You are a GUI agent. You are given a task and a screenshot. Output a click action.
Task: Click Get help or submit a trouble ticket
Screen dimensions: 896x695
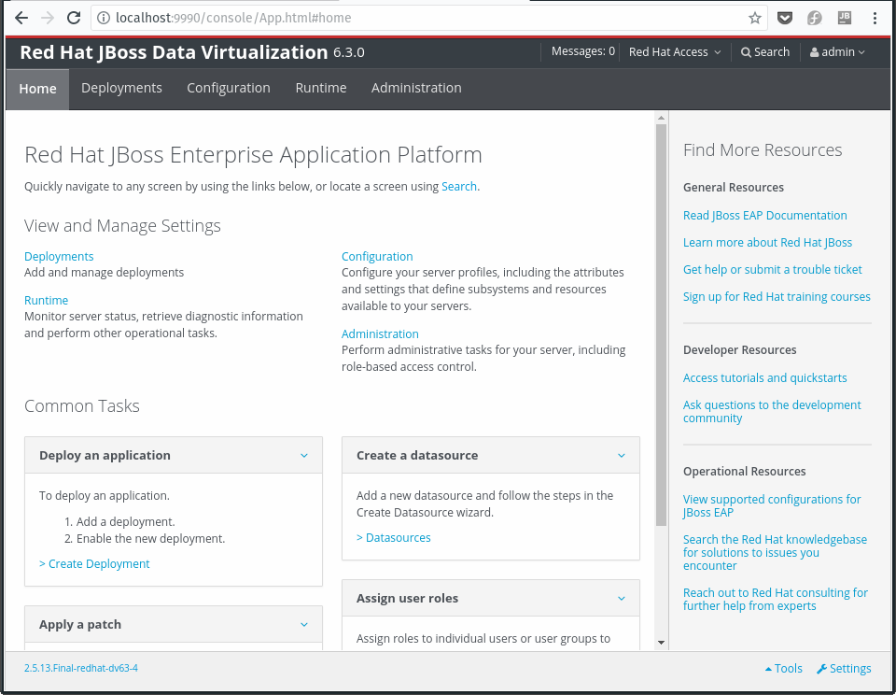coord(773,269)
